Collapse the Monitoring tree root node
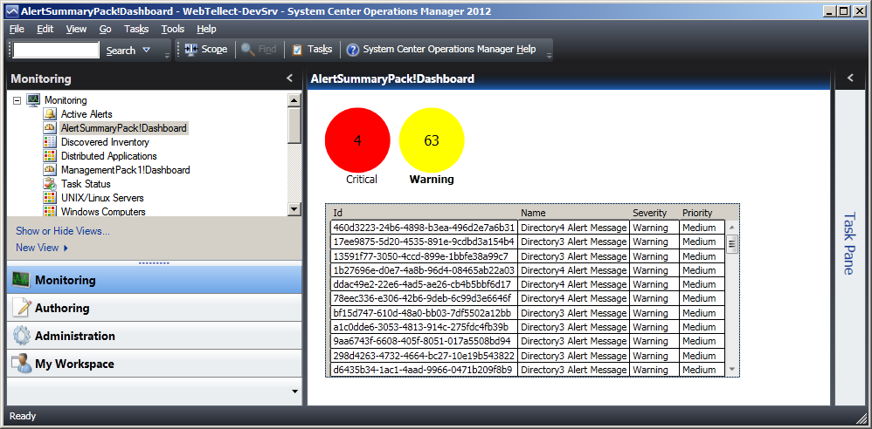872x429 pixels. coord(17,100)
